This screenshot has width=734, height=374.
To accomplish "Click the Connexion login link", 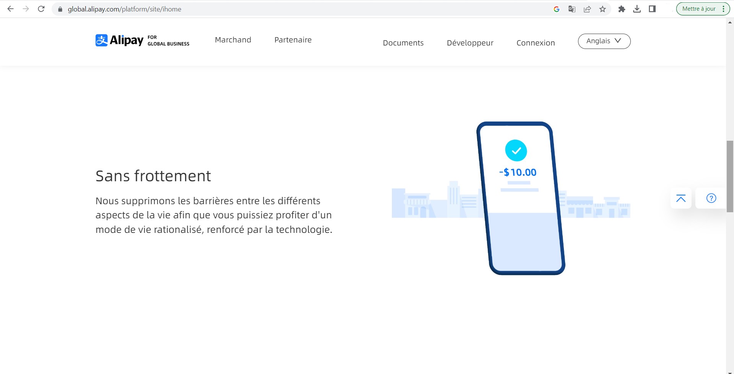I will point(535,43).
